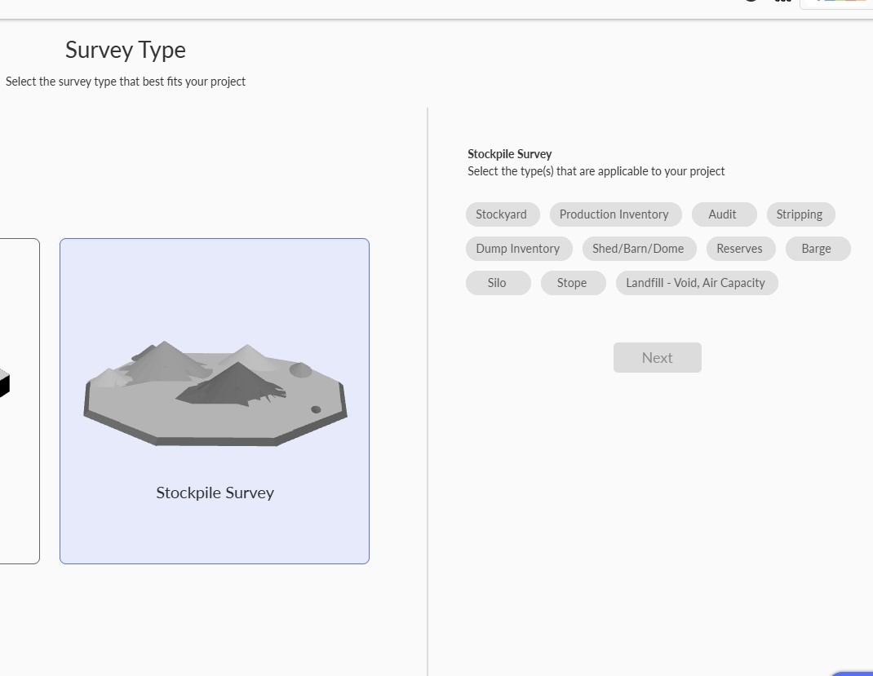Click the 'Select the survey type that best fits your project' text
Viewport: 873px width, 676px height.
(126, 82)
